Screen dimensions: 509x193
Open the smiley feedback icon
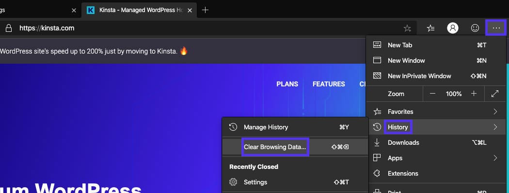click(475, 28)
